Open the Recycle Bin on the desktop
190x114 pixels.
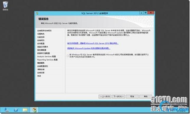click(5, 6)
